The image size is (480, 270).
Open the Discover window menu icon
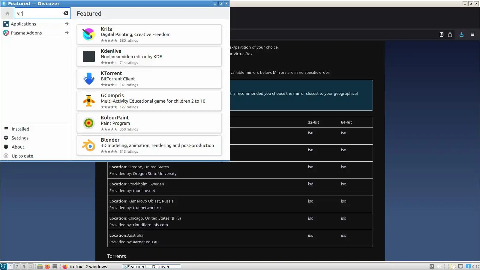coord(4,4)
